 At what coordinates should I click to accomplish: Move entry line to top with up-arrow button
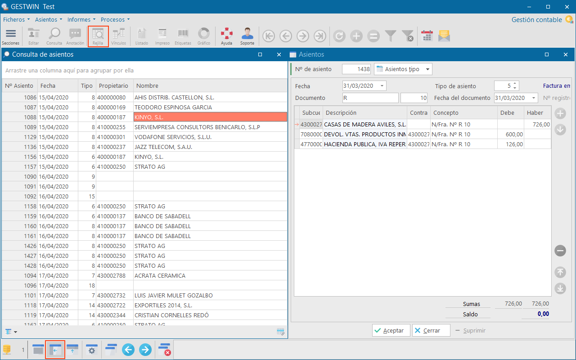tap(560, 272)
